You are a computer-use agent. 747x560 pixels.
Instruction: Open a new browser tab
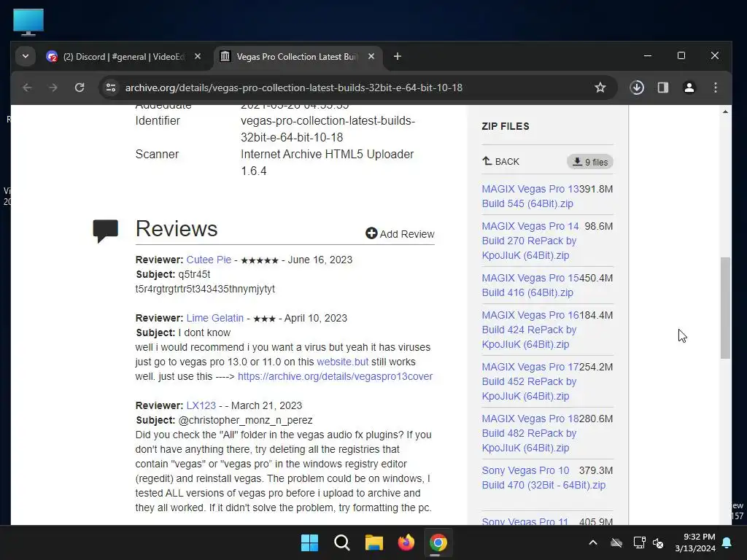(x=398, y=57)
